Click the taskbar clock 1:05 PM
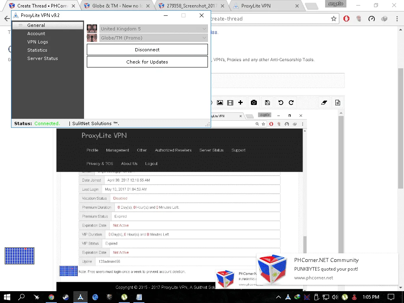Image resolution: width=404 pixels, height=303 pixels. click(x=371, y=297)
